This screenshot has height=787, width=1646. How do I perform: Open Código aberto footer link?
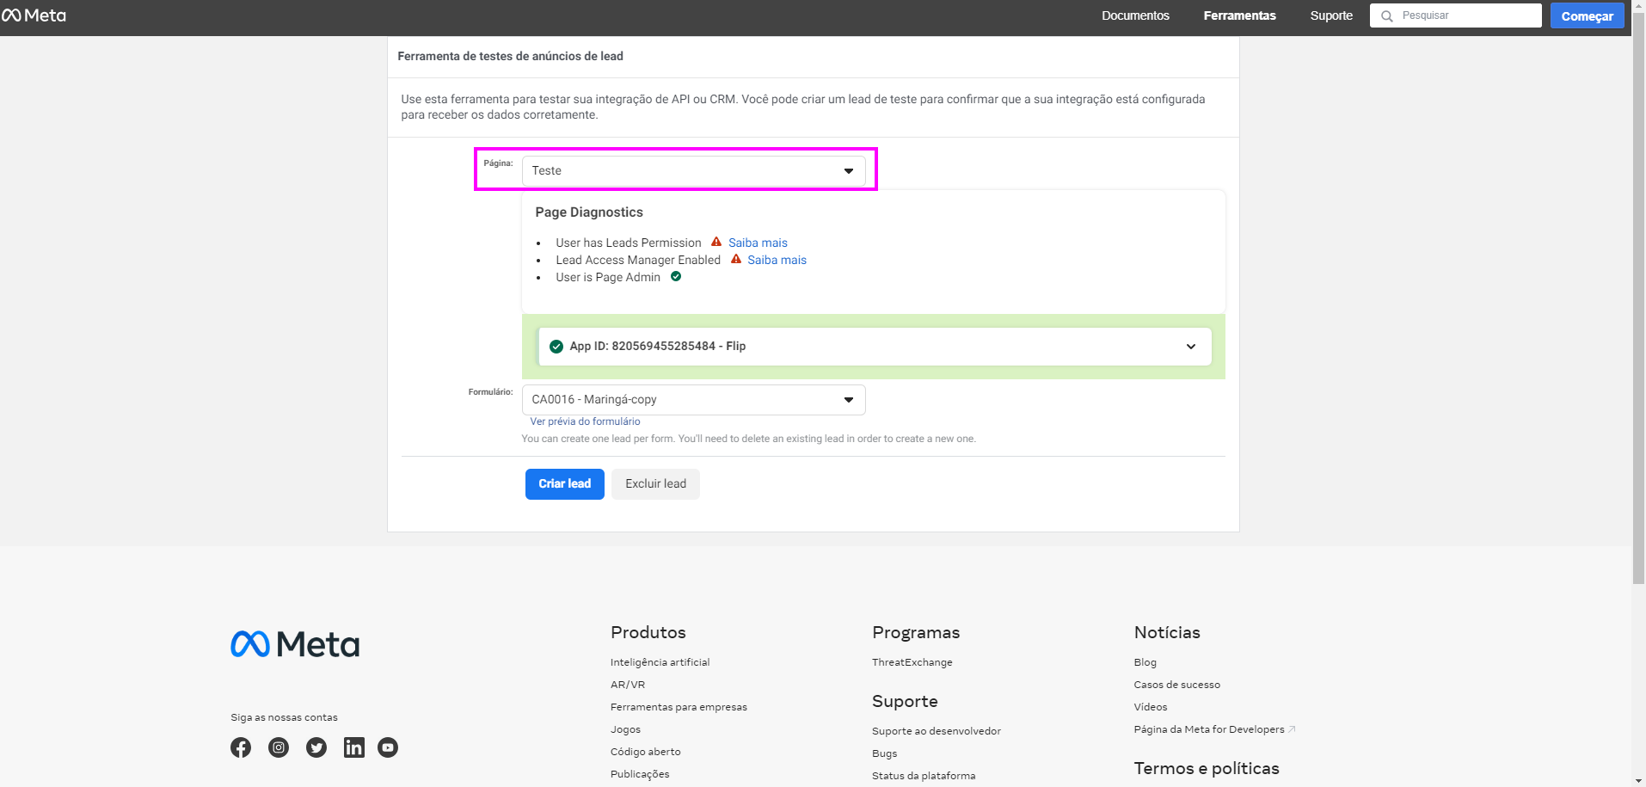(645, 752)
